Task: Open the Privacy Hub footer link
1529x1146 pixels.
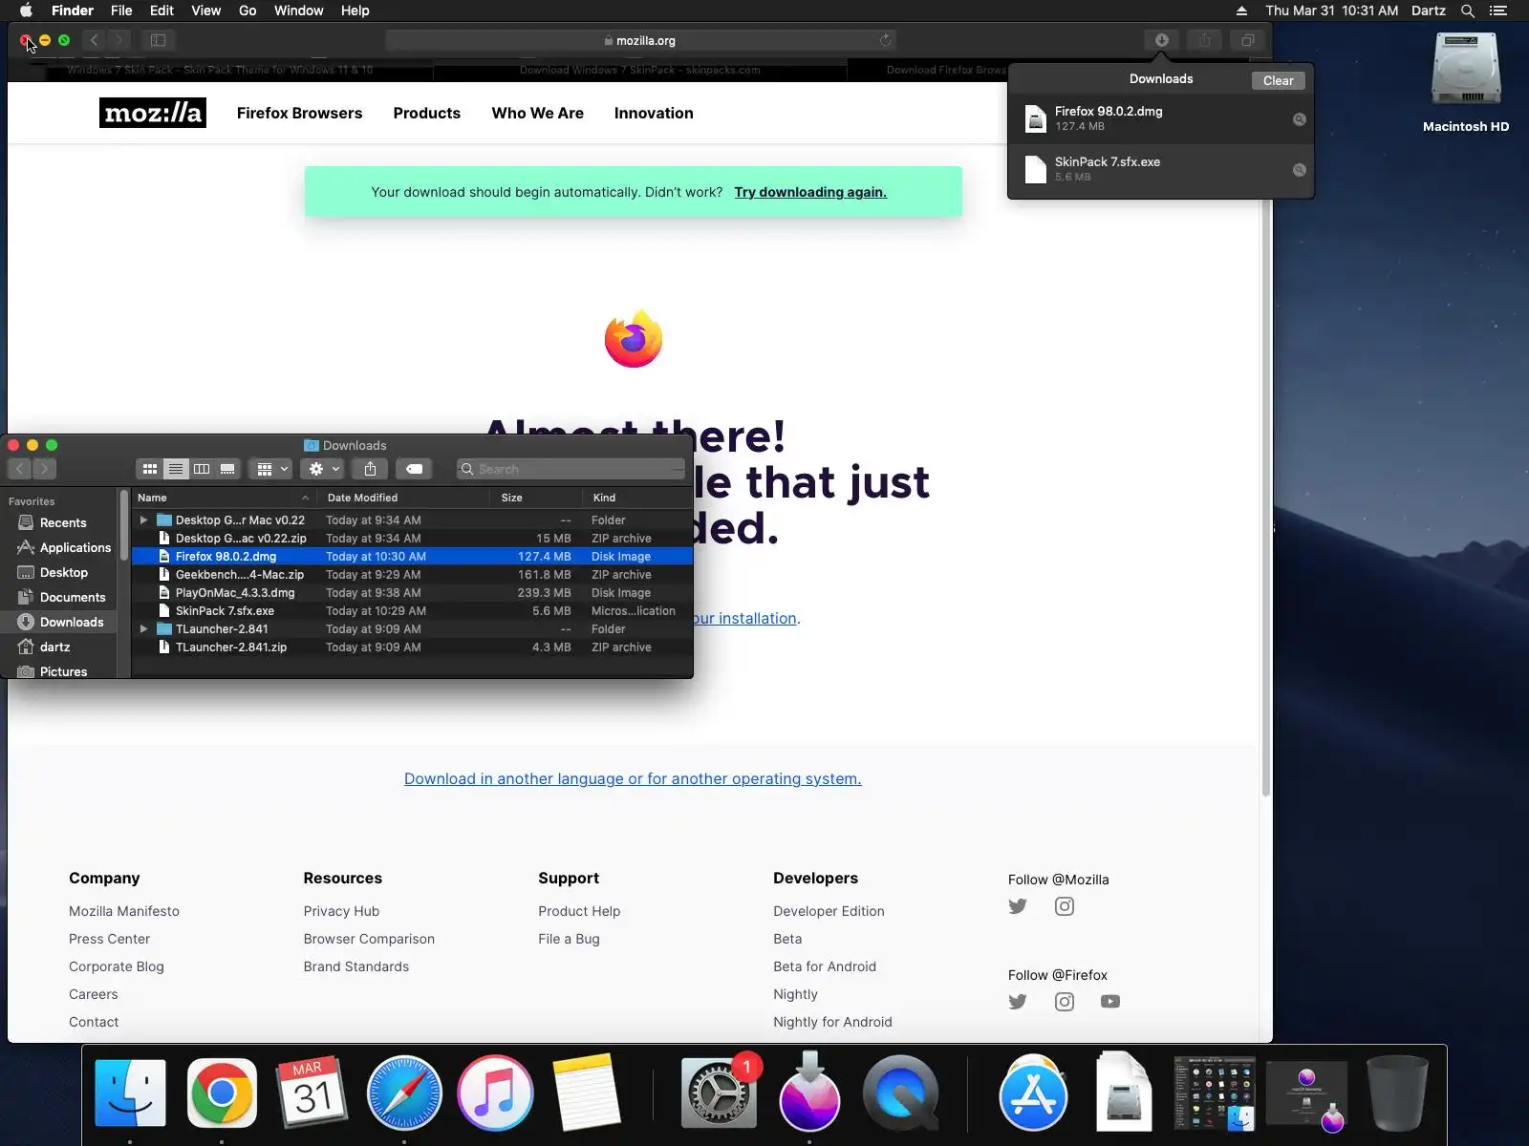Action: (341, 911)
